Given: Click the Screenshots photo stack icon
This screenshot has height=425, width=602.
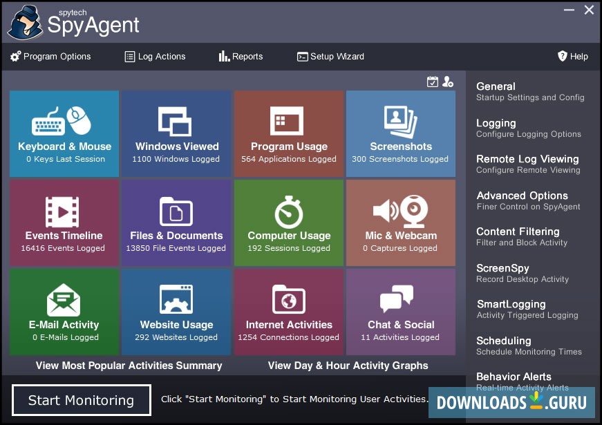Looking at the screenshot, I should click(401, 122).
